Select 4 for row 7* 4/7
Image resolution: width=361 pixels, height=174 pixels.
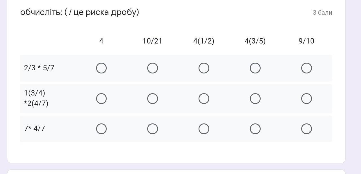coord(101,129)
